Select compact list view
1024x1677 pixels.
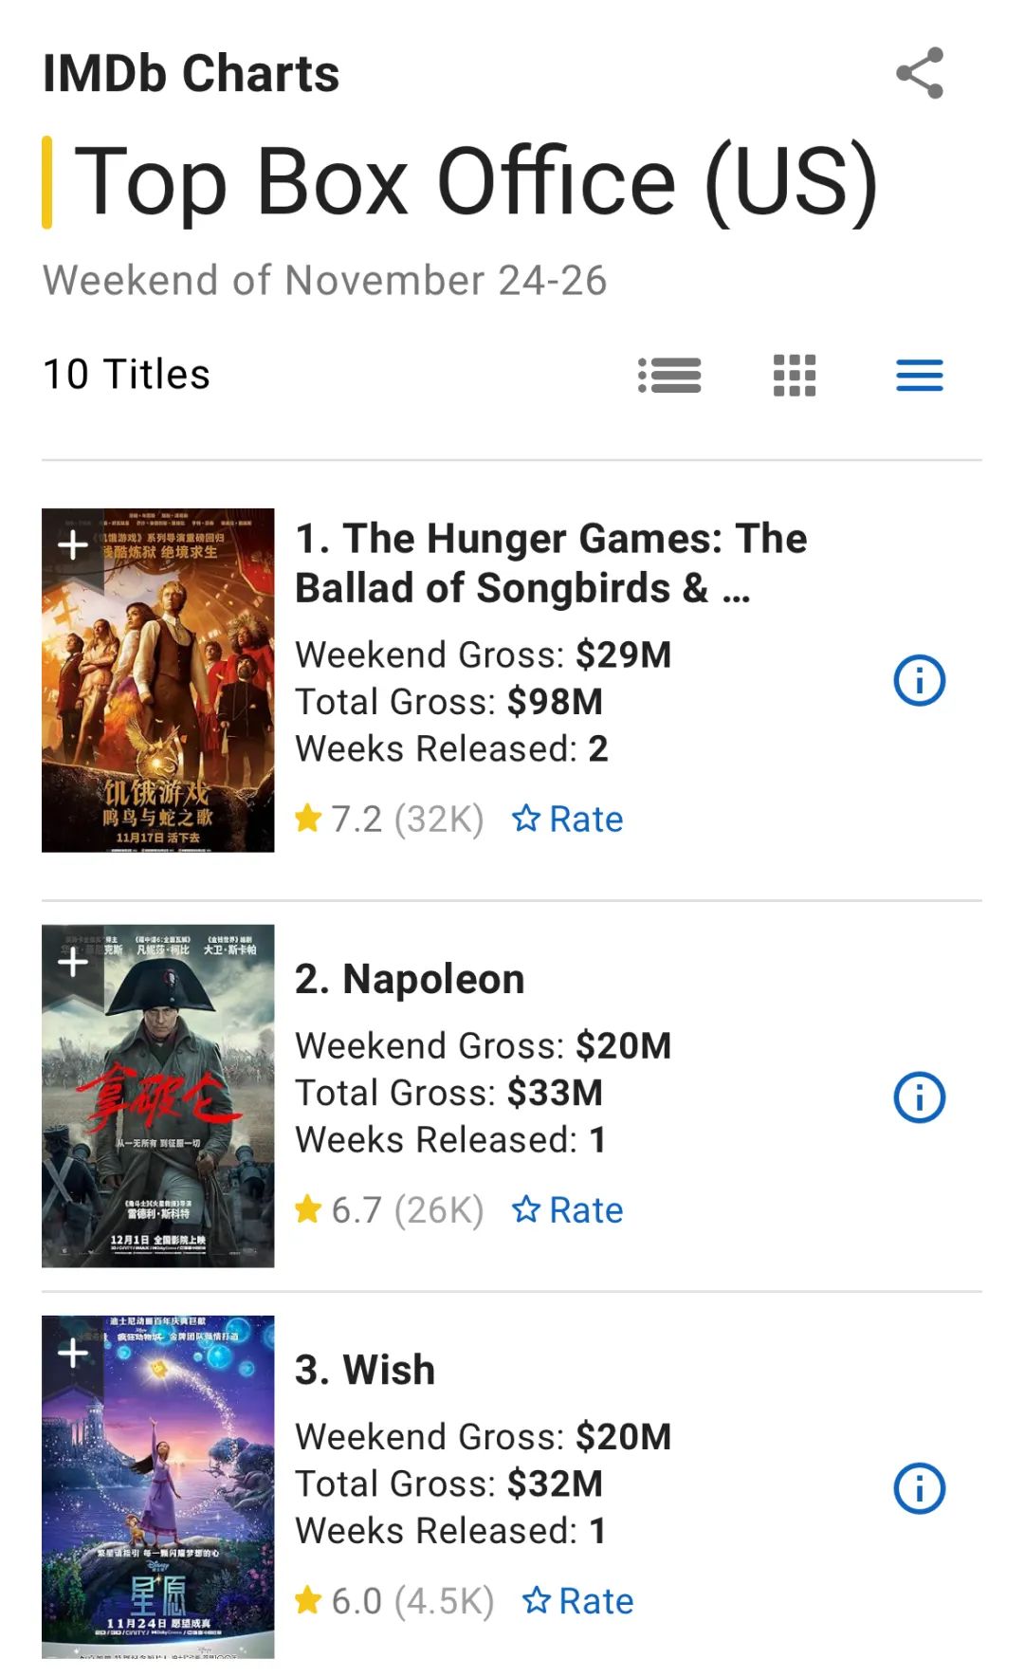click(x=920, y=375)
